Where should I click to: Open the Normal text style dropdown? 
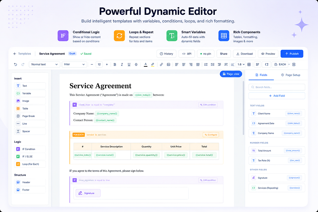click(x=45, y=65)
